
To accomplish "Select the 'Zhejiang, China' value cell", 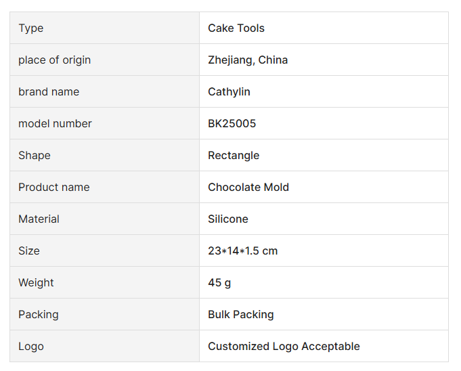I will [x=248, y=60].
